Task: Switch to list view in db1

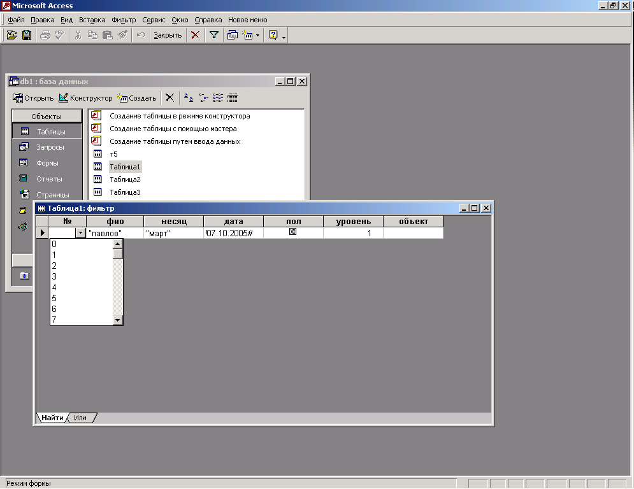Action: (218, 98)
